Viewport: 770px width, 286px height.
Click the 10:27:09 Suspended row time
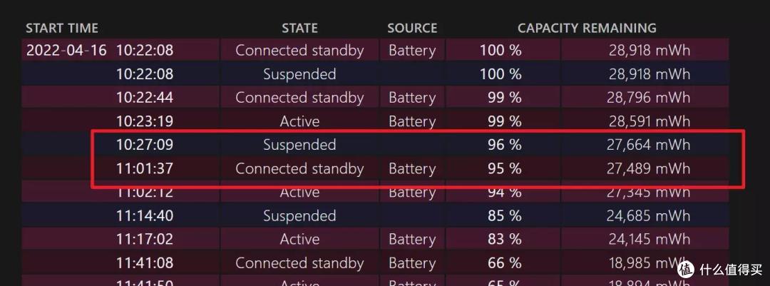pyautogui.click(x=144, y=145)
